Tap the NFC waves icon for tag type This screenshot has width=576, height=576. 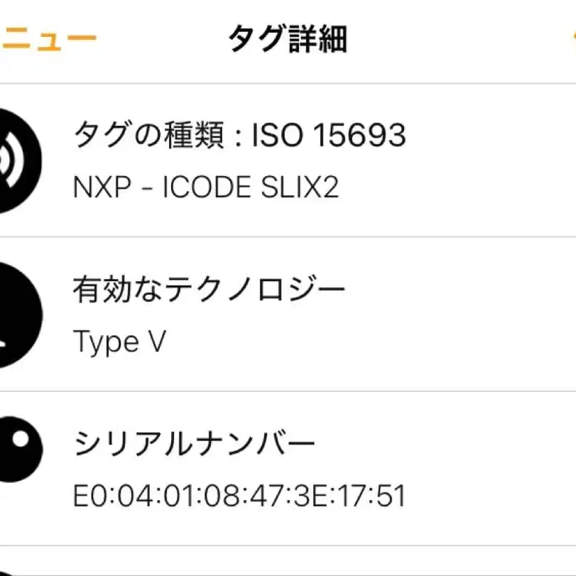(16, 161)
